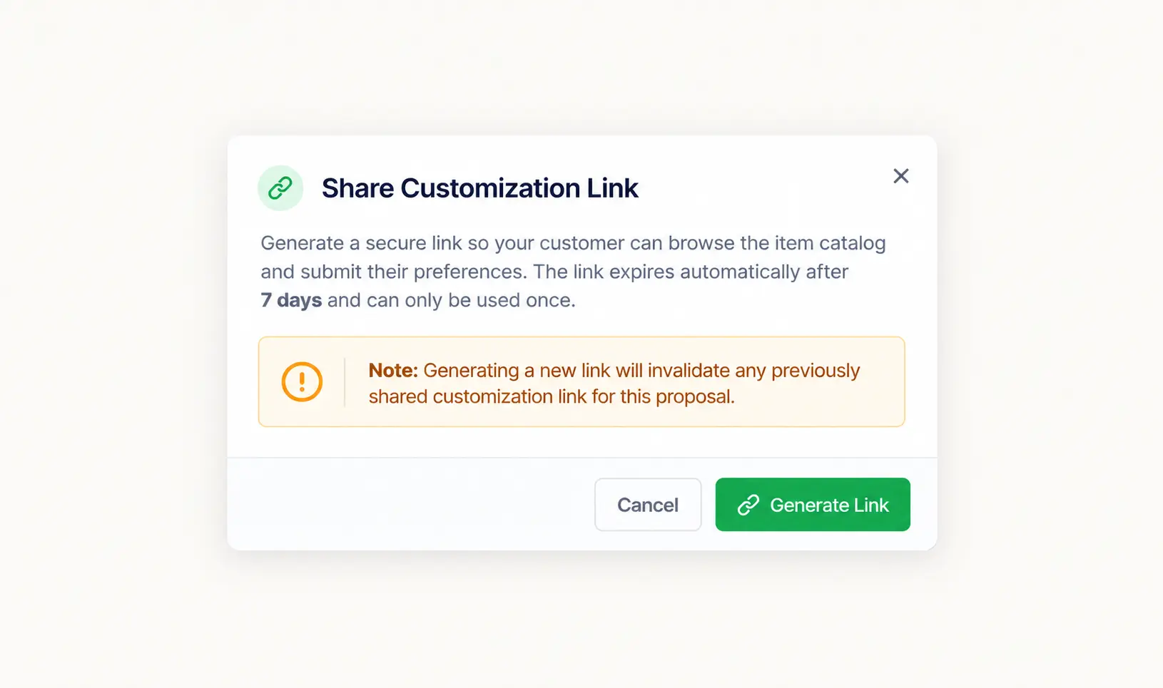Image resolution: width=1163 pixels, height=688 pixels.
Task: Click the note line "shared customization link for this proposal"
Action: coord(550,396)
